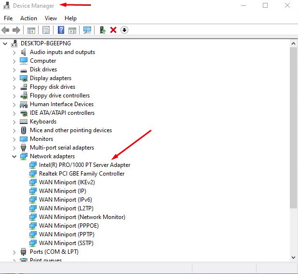Screen dimensions: 298x274
Task: Expand the Monitors category
Action: (x=14, y=139)
